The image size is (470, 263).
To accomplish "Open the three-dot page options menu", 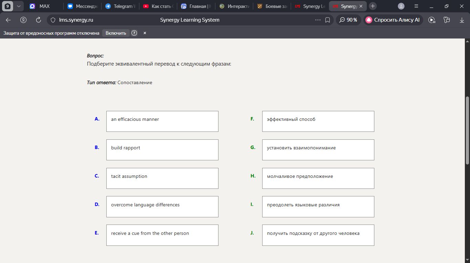I will tap(318, 20).
